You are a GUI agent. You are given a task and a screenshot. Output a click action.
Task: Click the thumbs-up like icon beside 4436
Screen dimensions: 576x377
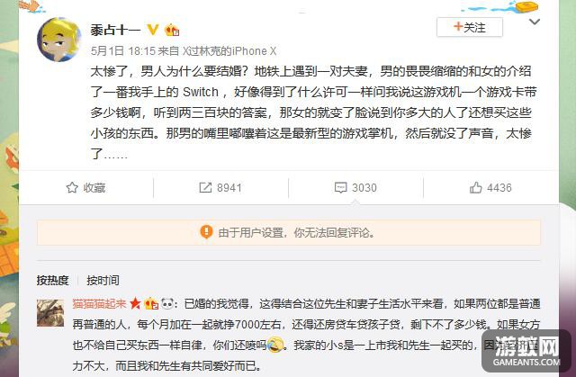coord(476,187)
